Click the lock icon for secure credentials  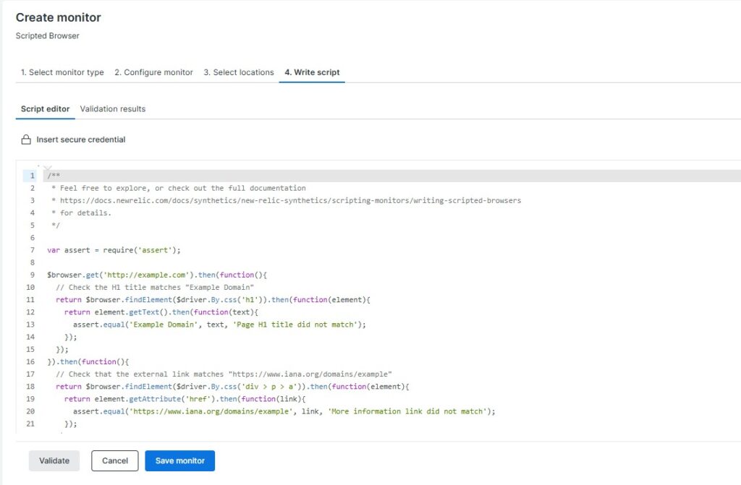[x=26, y=140]
